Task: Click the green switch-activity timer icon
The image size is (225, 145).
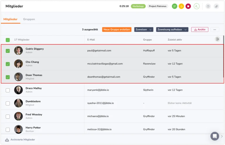Action: (x=175, y=6)
